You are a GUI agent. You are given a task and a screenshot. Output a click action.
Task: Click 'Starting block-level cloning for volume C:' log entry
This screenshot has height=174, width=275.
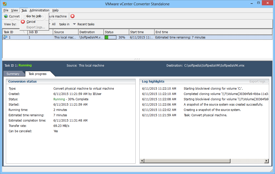click(213, 88)
